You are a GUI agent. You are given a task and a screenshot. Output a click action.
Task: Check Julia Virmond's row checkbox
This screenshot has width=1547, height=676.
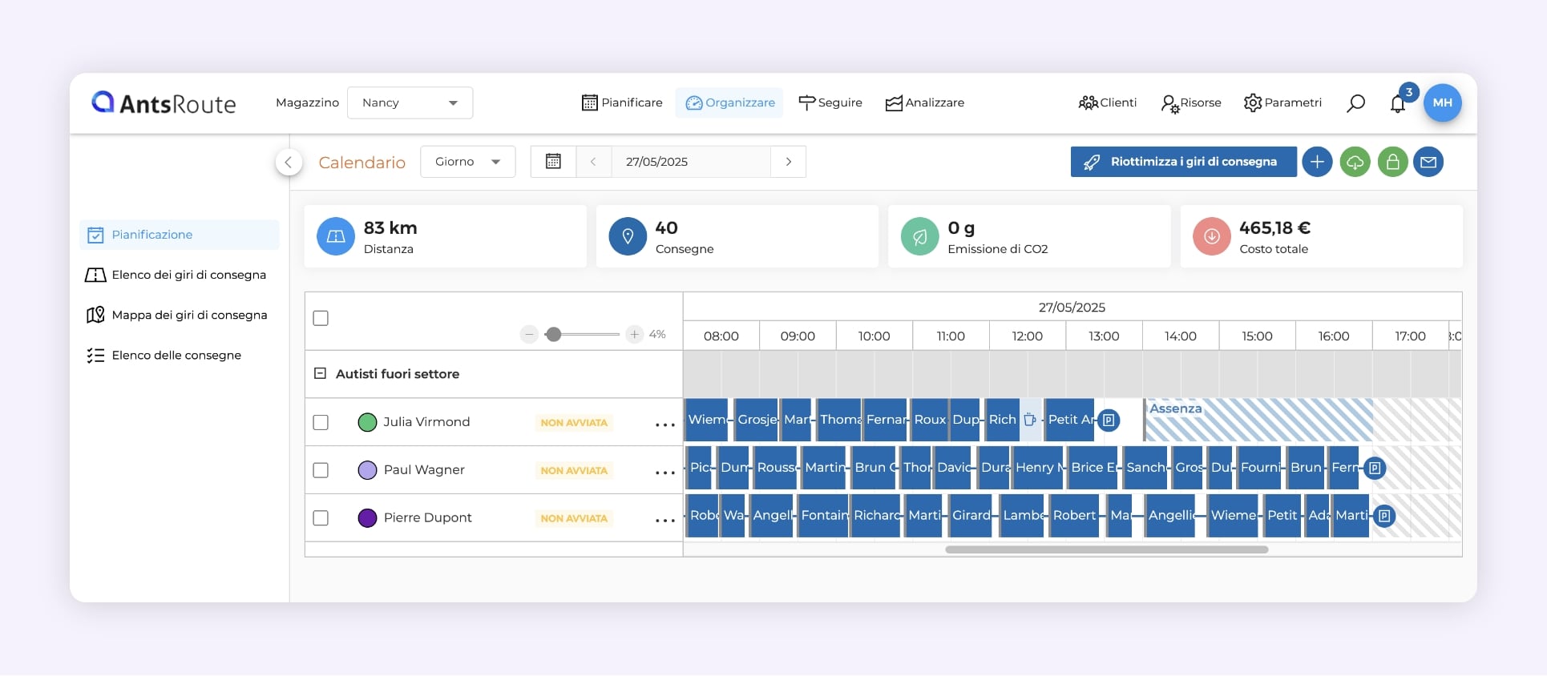coord(321,422)
